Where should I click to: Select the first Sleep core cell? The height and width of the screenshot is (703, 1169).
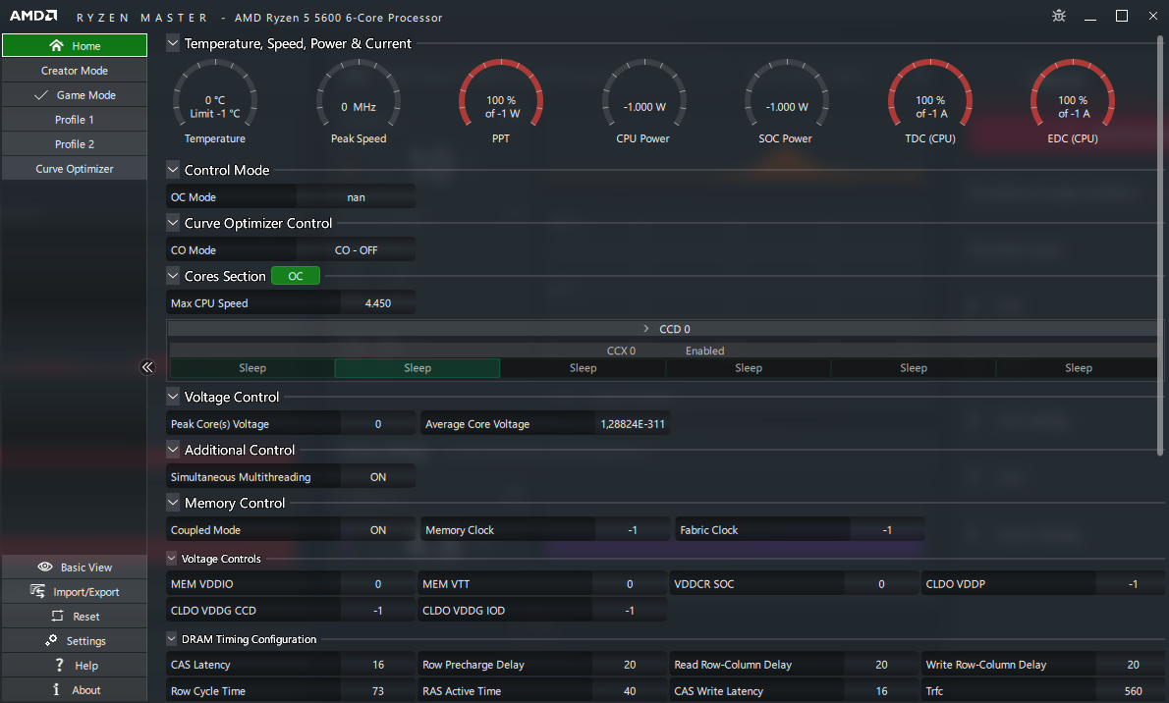pos(252,367)
